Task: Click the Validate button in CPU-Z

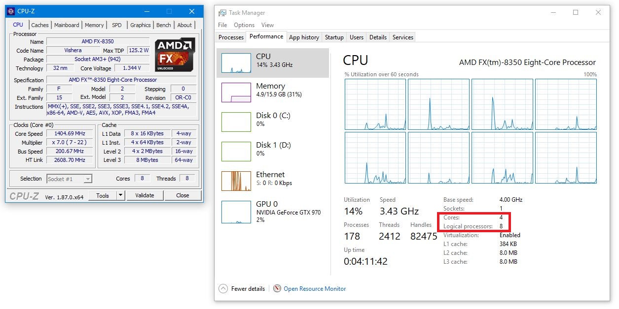Action: (x=145, y=195)
